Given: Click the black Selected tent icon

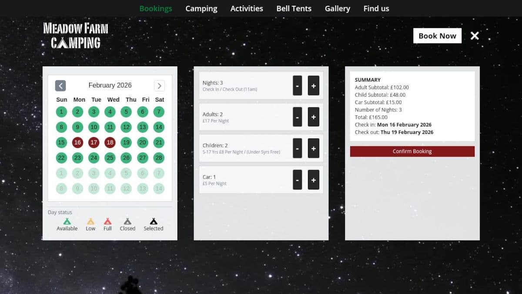Looking at the screenshot, I should [154, 222].
